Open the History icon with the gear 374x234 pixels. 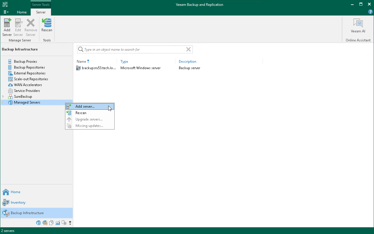point(64,223)
